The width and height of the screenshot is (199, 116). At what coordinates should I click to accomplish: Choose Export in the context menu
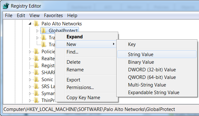[x=86, y=80]
